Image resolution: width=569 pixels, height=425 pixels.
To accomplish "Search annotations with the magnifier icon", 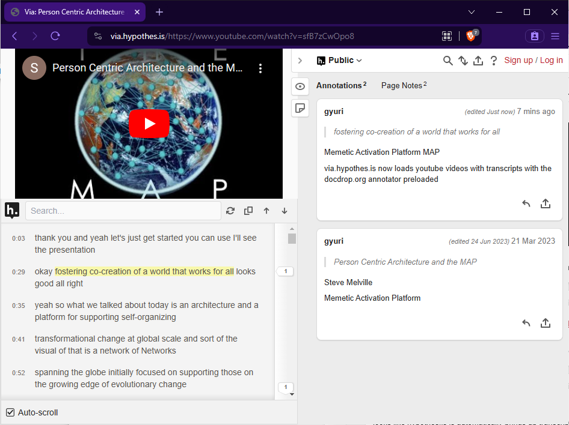I will 448,61.
